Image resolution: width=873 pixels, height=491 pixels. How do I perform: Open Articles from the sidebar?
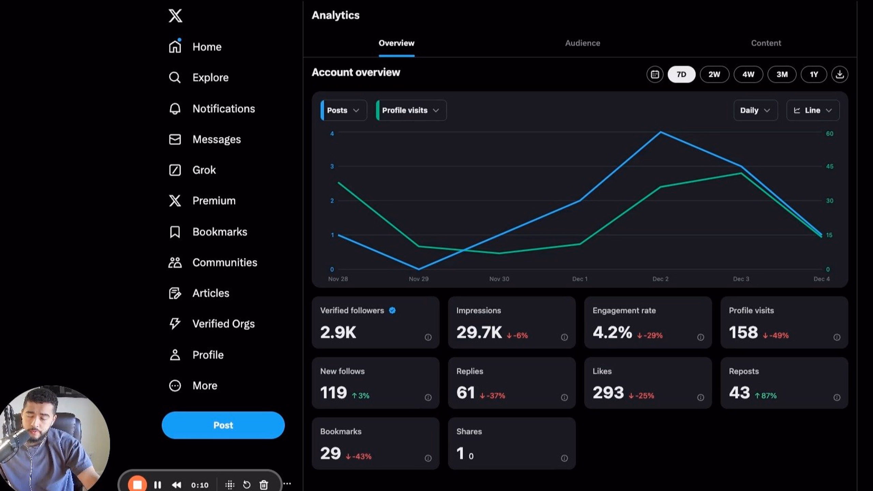coord(199,293)
